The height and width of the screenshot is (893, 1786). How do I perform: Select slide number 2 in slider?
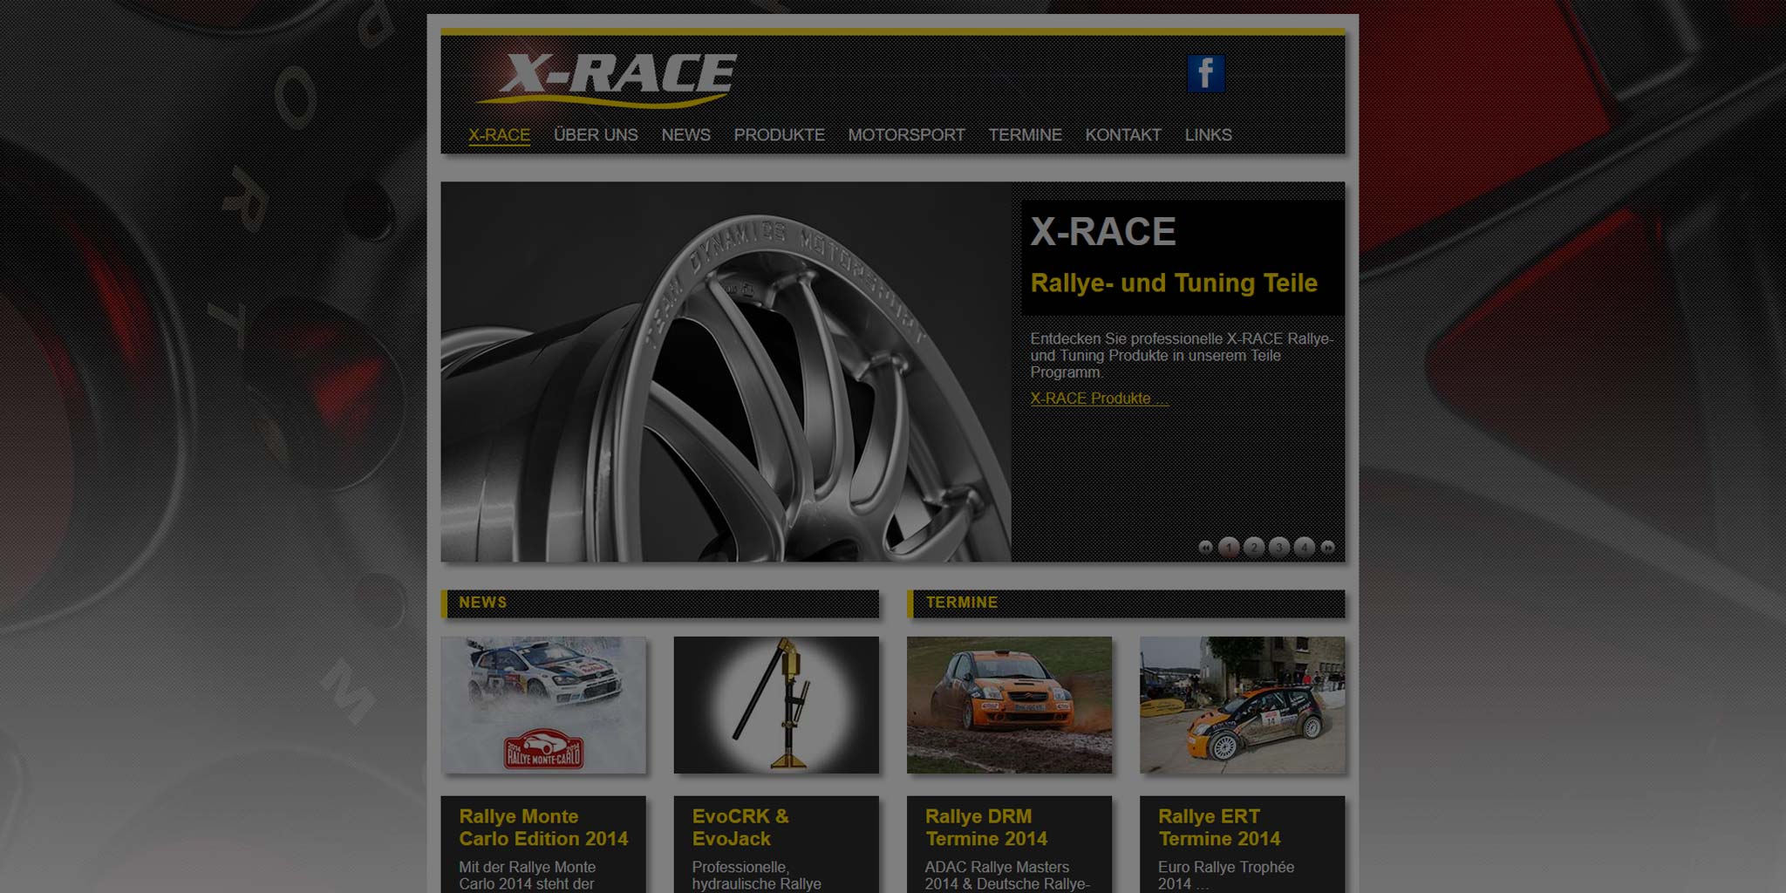coord(1254,548)
